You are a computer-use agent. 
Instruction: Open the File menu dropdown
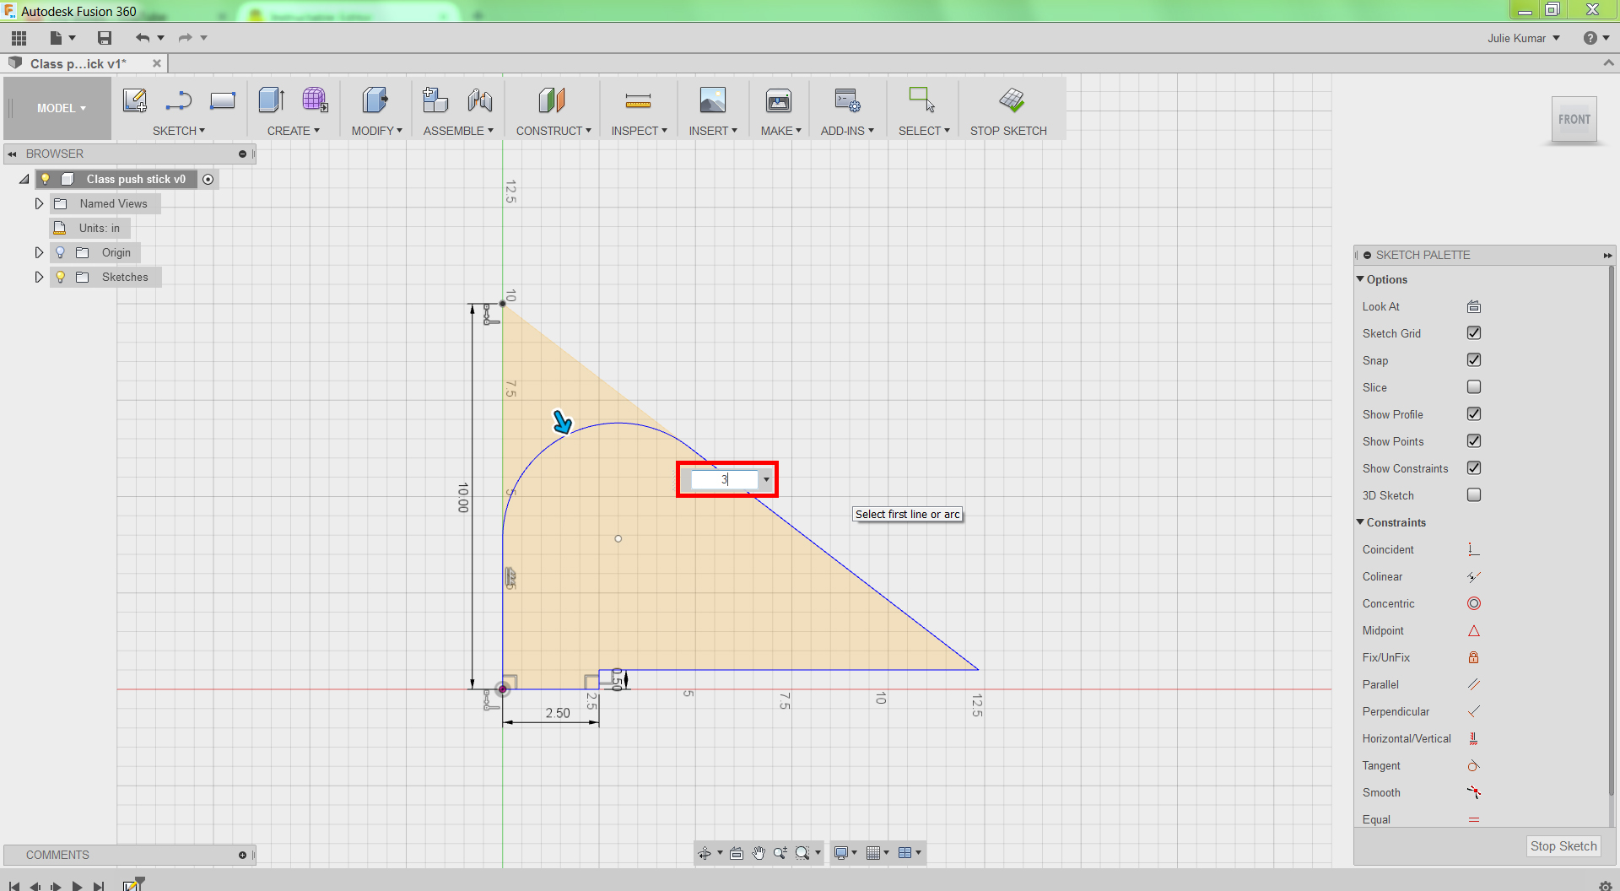pos(62,38)
